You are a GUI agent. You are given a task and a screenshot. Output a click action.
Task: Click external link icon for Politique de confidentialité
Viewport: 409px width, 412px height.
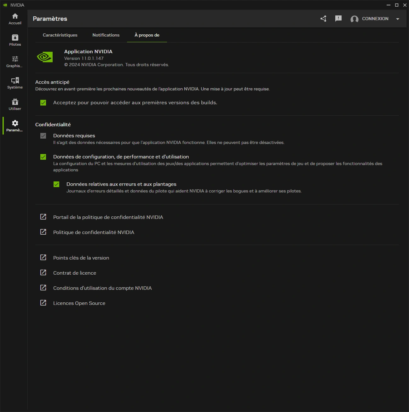click(x=43, y=232)
